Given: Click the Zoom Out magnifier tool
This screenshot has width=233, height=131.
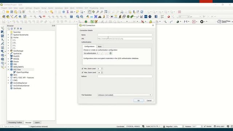Looking at the screenshot, I should (102, 12).
